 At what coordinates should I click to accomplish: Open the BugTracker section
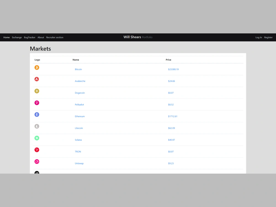[30, 37]
